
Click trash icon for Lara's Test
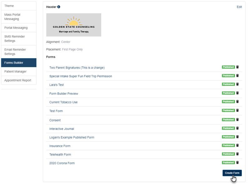[x=237, y=84]
